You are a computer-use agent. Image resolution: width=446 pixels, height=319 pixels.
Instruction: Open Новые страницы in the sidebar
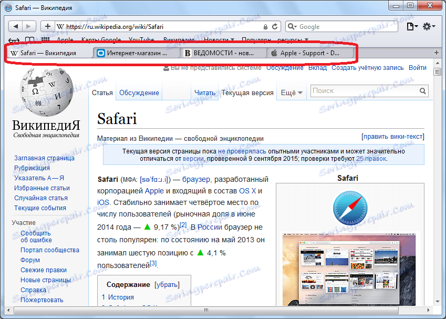click(46, 280)
